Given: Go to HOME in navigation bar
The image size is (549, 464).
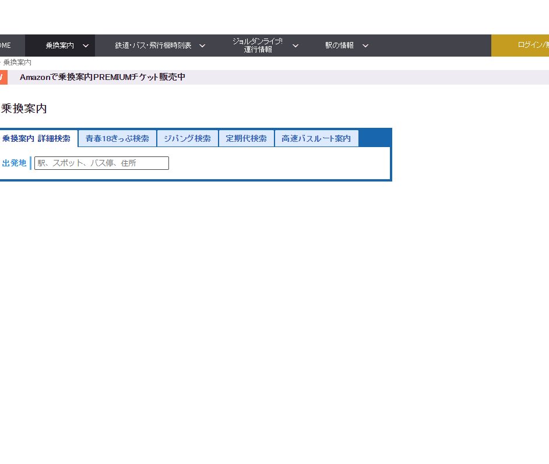Looking at the screenshot, I should point(6,46).
